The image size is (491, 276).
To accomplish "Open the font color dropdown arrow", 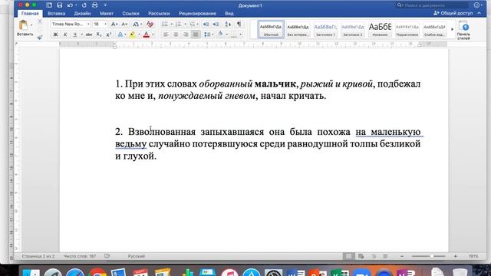I will tap(153, 34).
